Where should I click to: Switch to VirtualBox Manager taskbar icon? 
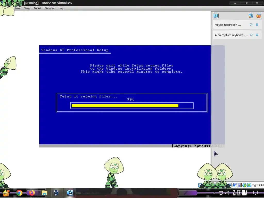[56, 193]
